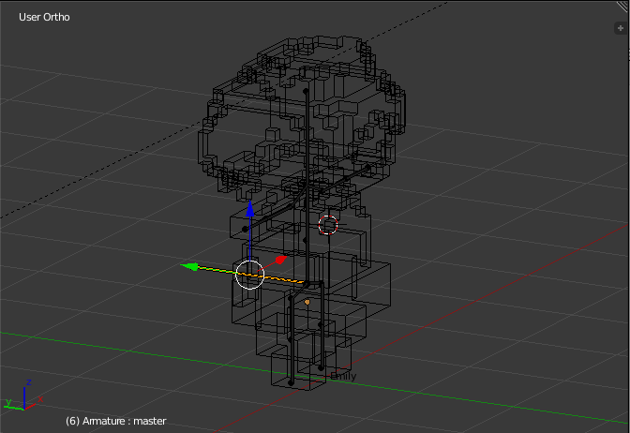Click the Emily object name label

point(343,377)
